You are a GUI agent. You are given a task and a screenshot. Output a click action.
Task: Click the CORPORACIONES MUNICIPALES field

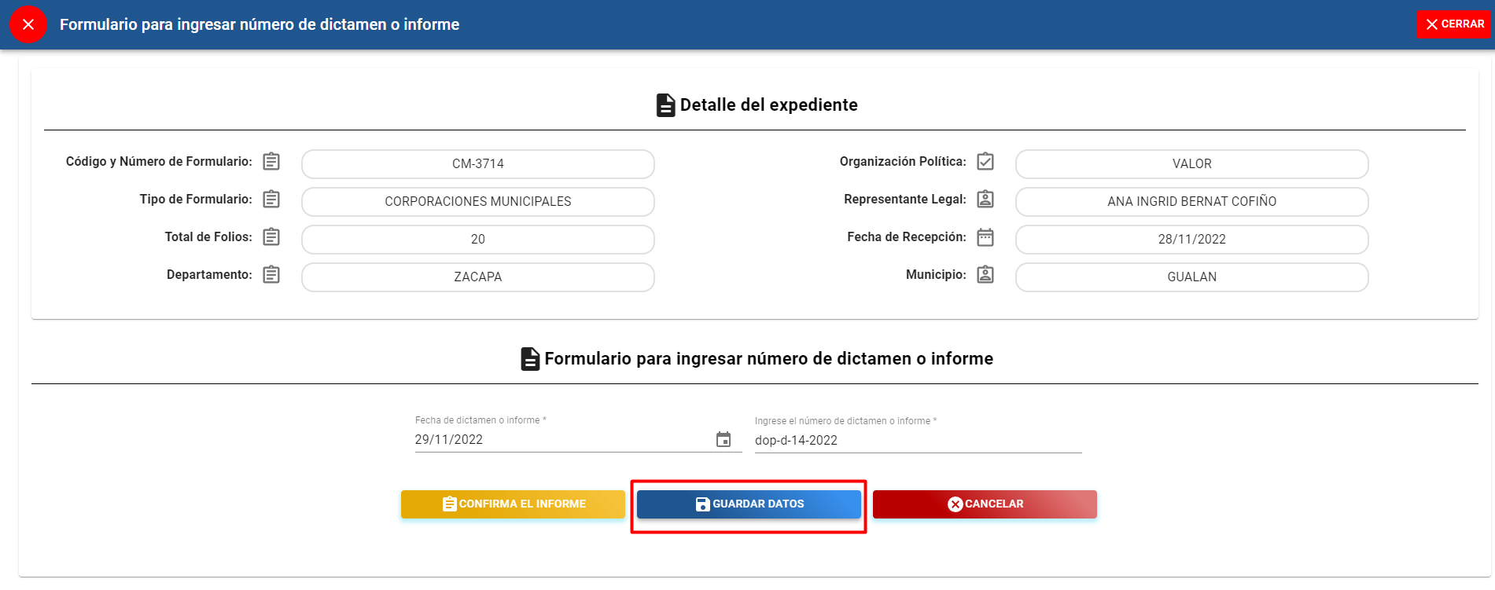[x=477, y=202]
